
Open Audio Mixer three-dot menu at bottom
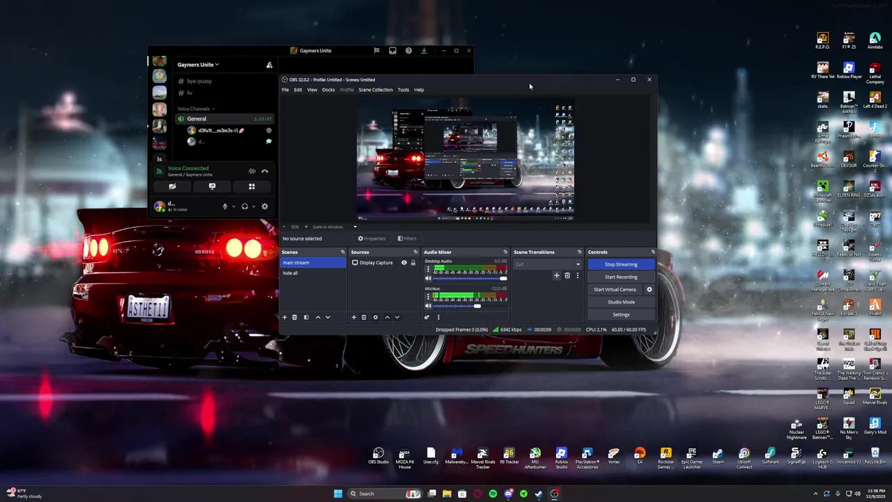(x=438, y=317)
